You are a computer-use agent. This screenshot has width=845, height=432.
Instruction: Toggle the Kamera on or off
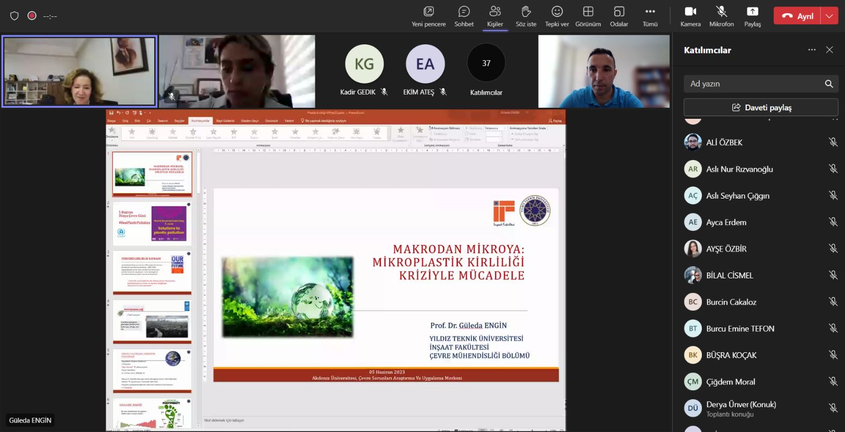(690, 16)
